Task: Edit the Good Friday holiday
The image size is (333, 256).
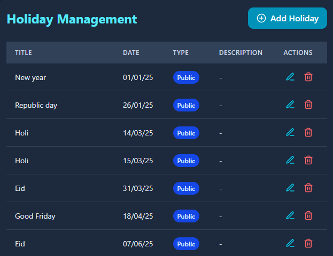Action: click(290, 216)
